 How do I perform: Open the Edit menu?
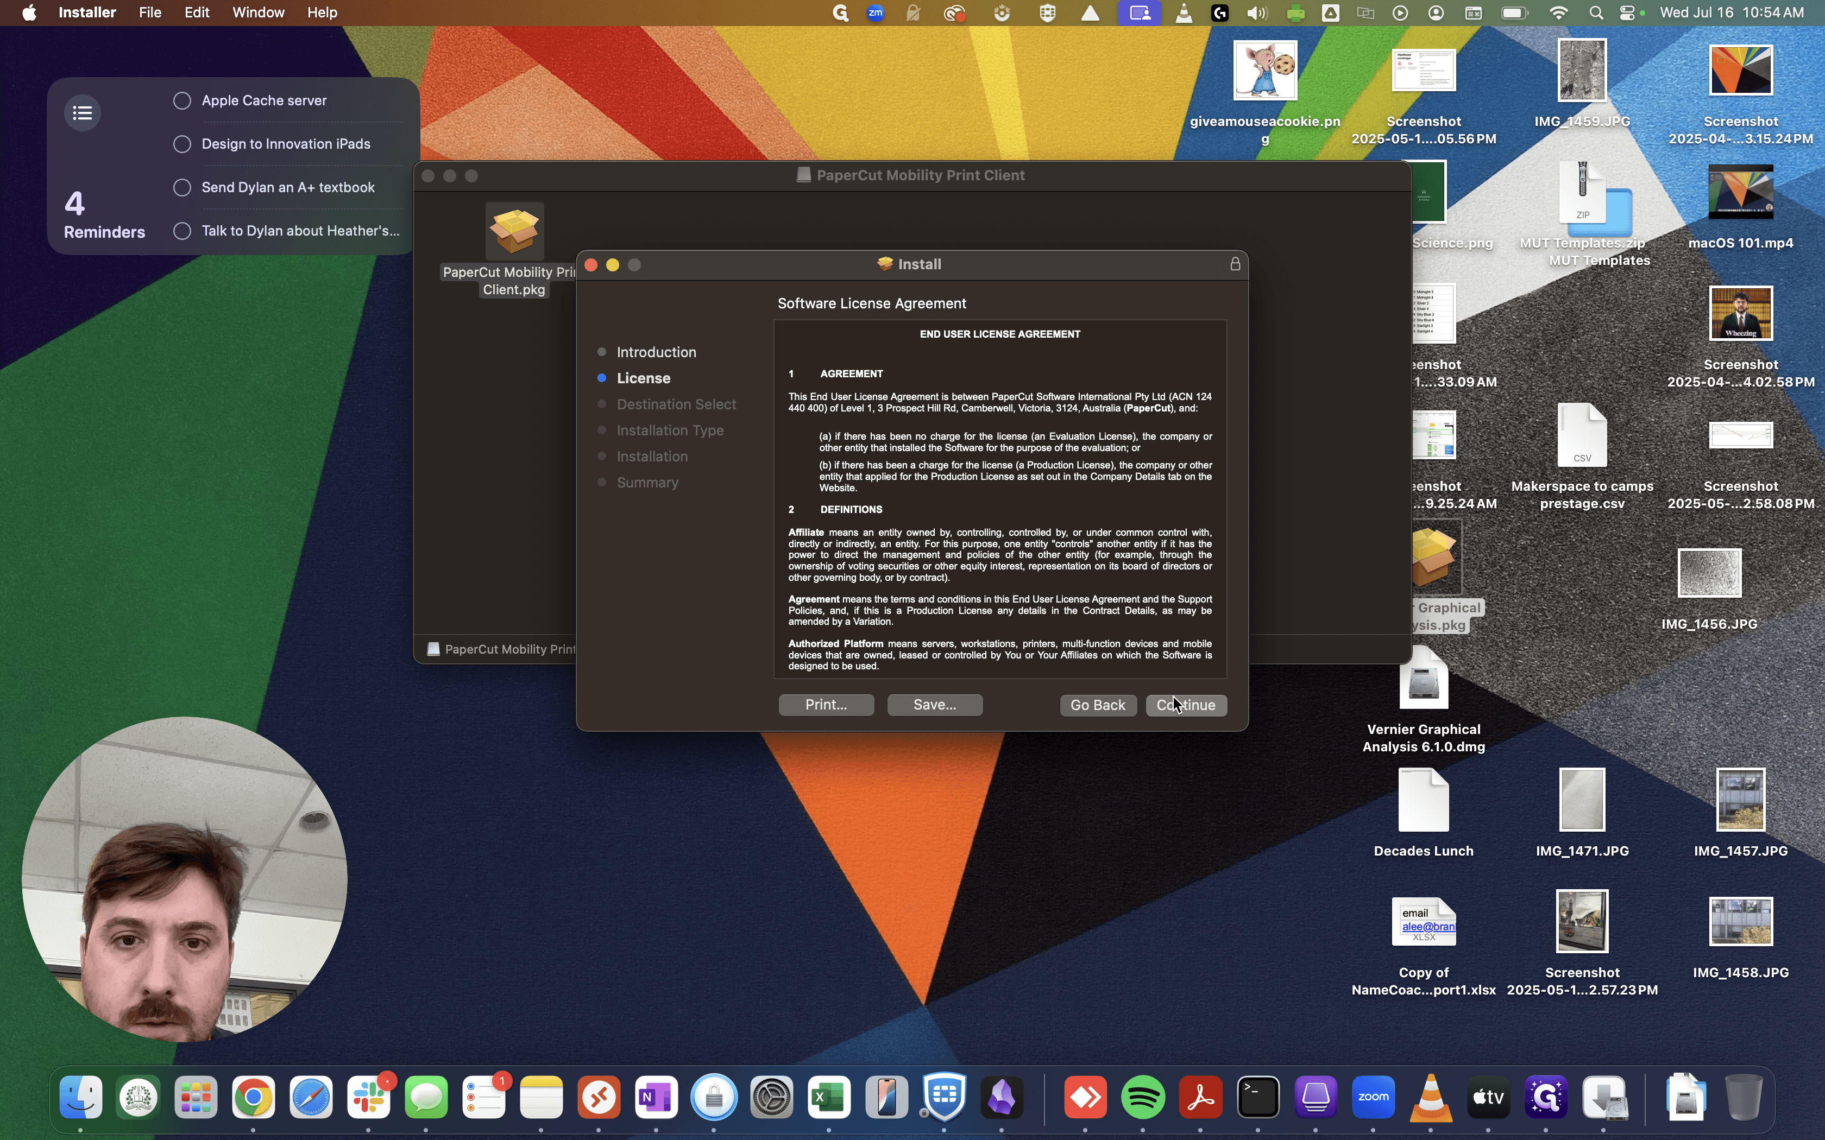197,13
